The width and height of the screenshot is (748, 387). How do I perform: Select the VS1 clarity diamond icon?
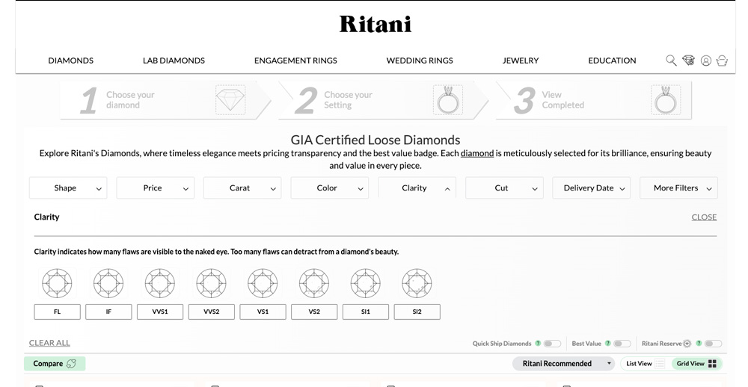tap(263, 284)
